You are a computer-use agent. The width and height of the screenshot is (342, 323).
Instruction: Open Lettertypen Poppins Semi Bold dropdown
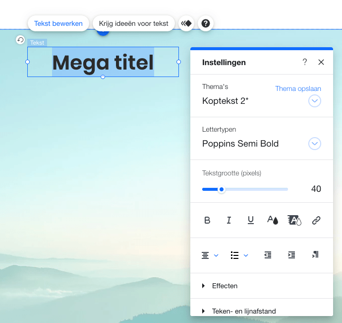(315, 144)
